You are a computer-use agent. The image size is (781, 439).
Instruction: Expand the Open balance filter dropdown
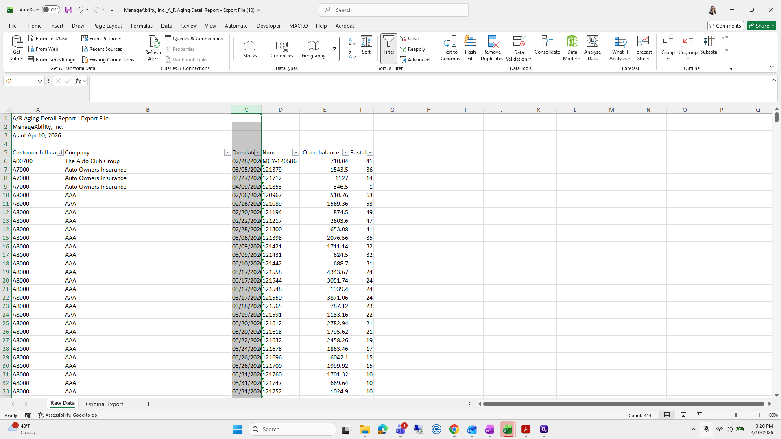coord(345,152)
